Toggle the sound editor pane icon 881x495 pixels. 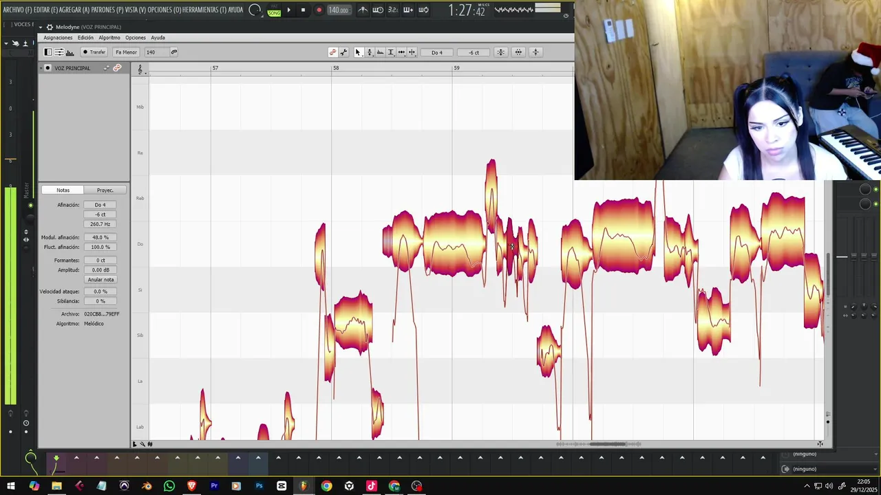[x=70, y=52]
